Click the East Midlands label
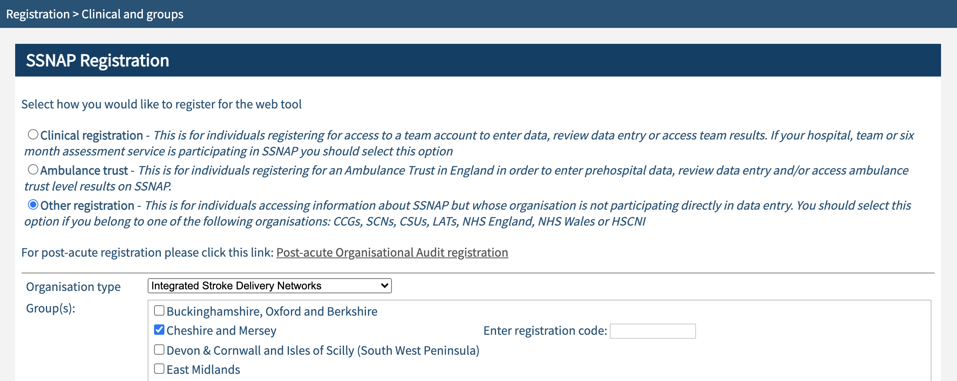Viewport: 957px width, 381px height. click(x=203, y=370)
